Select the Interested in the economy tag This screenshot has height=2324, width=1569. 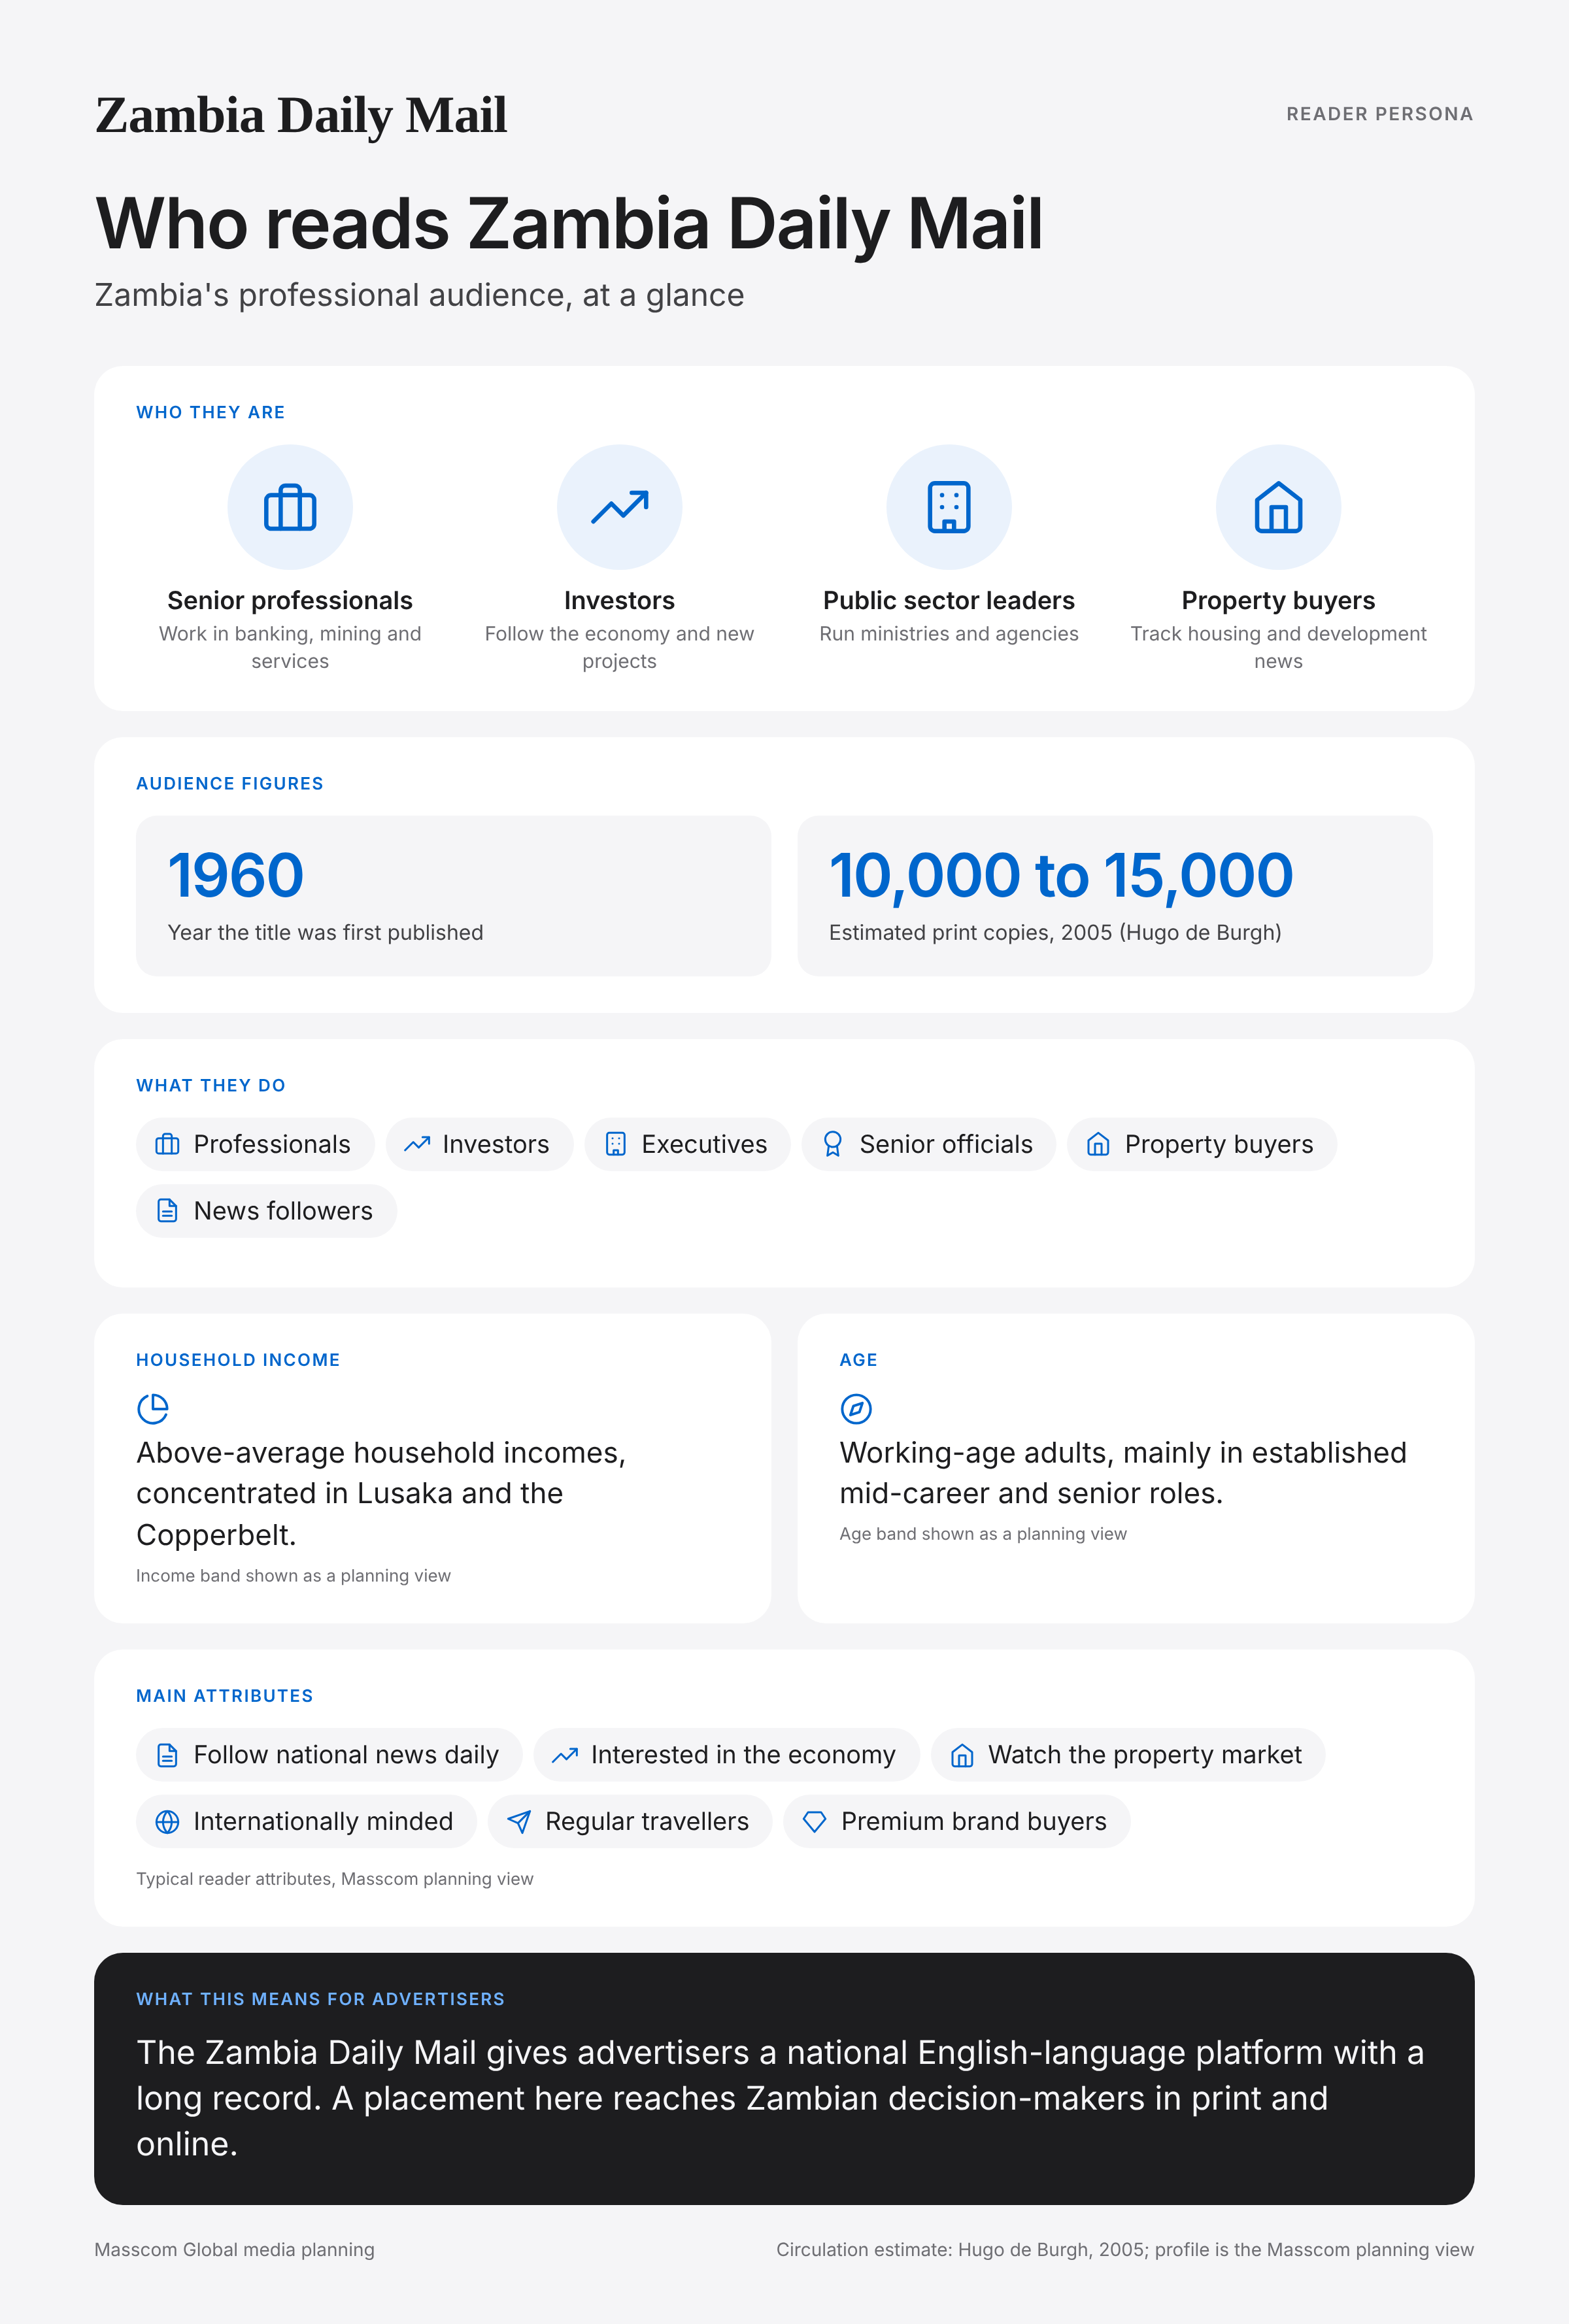click(x=726, y=1754)
